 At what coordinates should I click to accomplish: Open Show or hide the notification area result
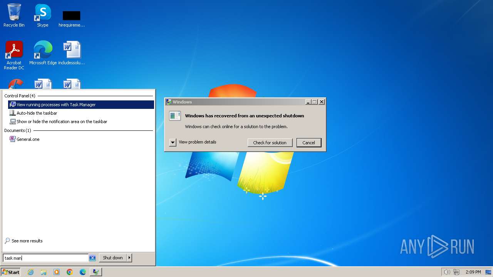(81, 122)
